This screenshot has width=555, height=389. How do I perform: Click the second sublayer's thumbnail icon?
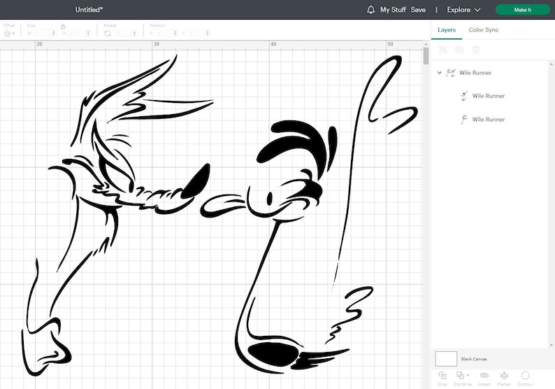click(x=463, y=120)
